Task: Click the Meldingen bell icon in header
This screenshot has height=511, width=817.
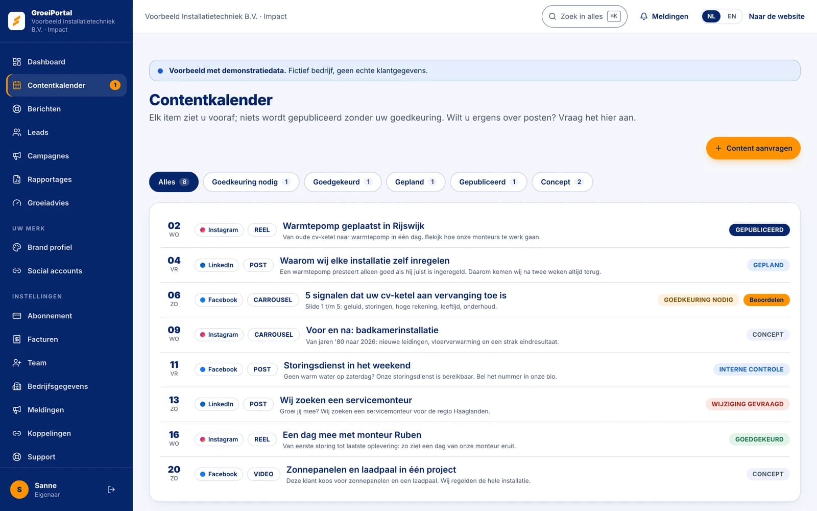Action: tap(644, 16)
